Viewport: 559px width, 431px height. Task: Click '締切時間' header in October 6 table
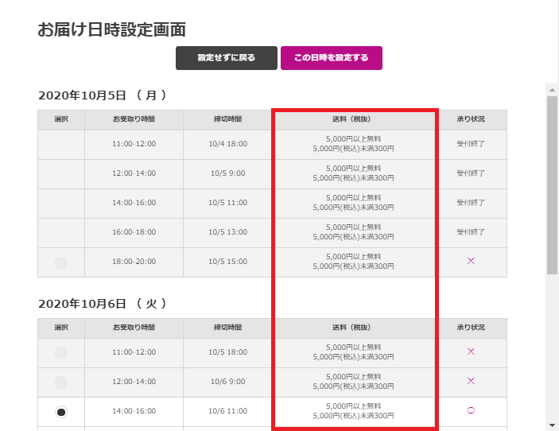pyautogui.click(x=227, y=328)
